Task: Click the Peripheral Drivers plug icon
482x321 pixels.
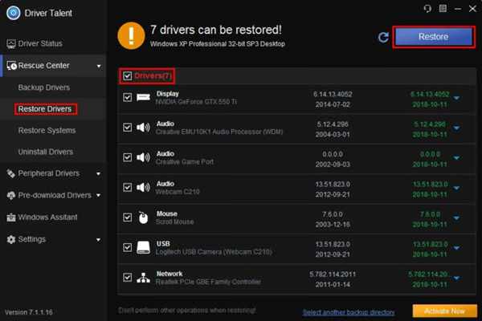Action: click(x=11, y=173)
